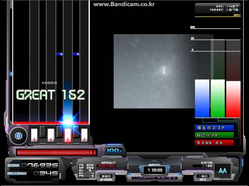Click the HI-SPEED value 330

[x=106, y=176]
